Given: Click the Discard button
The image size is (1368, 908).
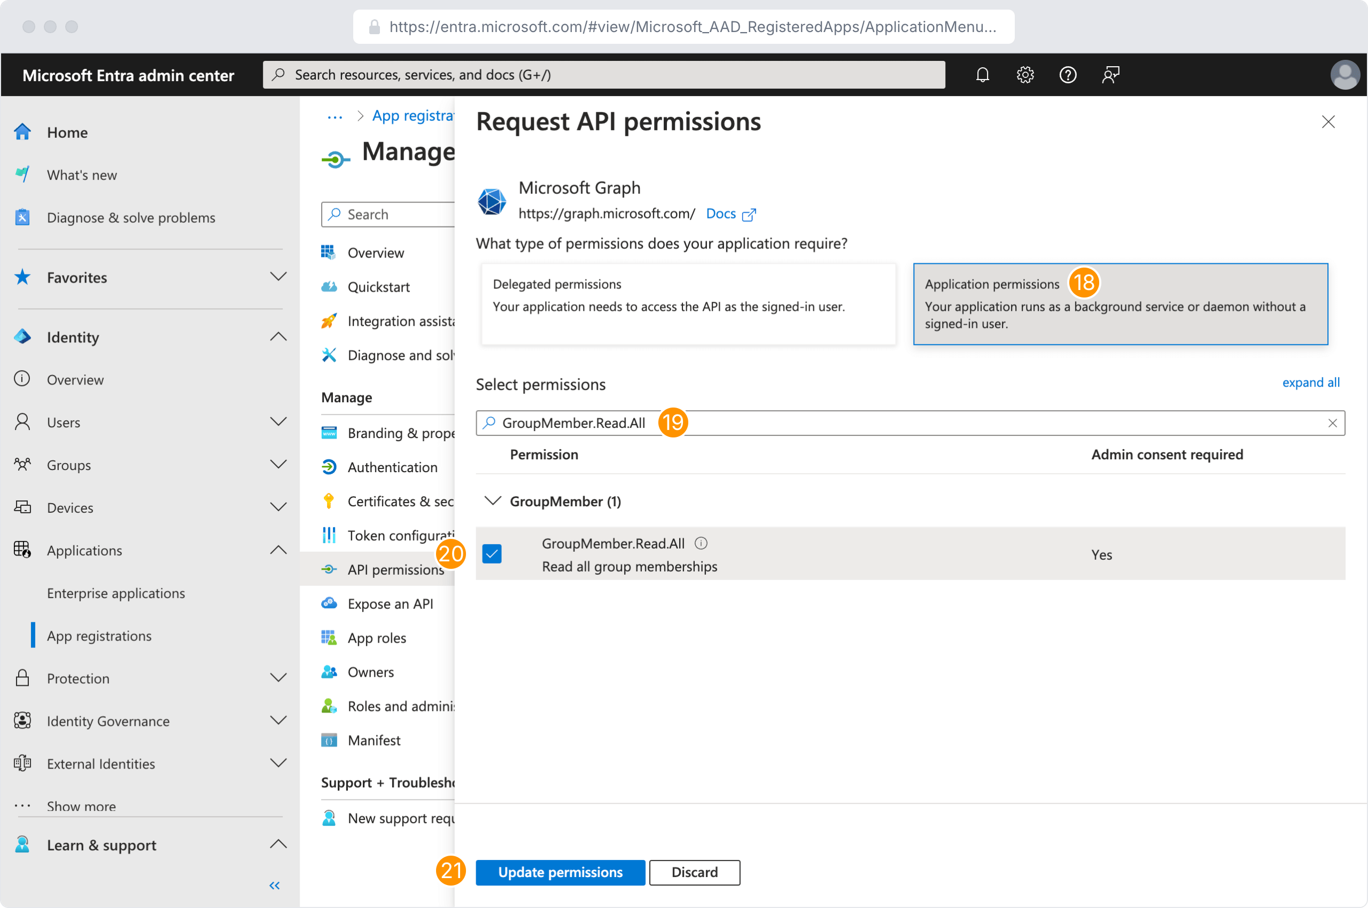Looking at the screenshot, I should [x=694, y=872].
